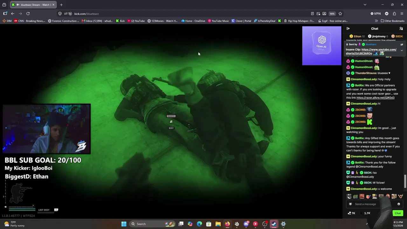Open Task View on the taskbar
Viewport: 407px width, 229px height.
(181, 224)
